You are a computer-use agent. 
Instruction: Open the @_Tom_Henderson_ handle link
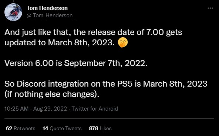pyautogui.click(x=51, y=15)
